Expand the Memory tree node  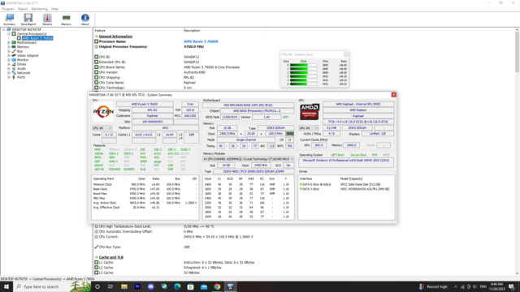pos(9,47)
